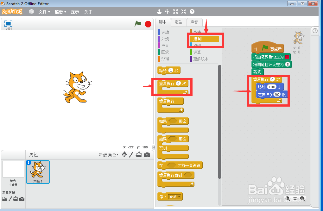323x211 pixels.
Task: Edit palette repeat count 4
Action: coord(178,84)
